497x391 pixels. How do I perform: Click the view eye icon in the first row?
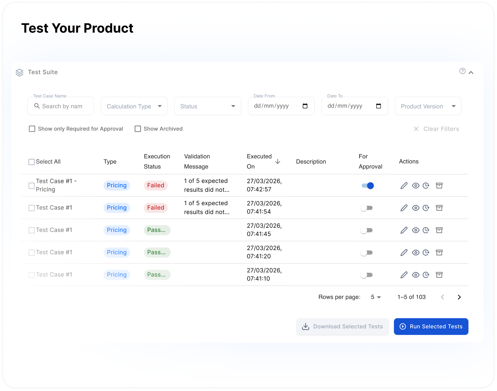415,185
